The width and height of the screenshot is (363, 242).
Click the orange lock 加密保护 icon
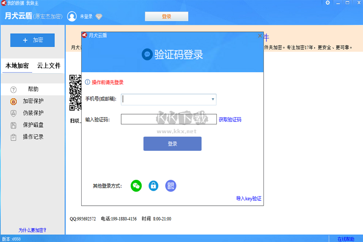point(14,101)
